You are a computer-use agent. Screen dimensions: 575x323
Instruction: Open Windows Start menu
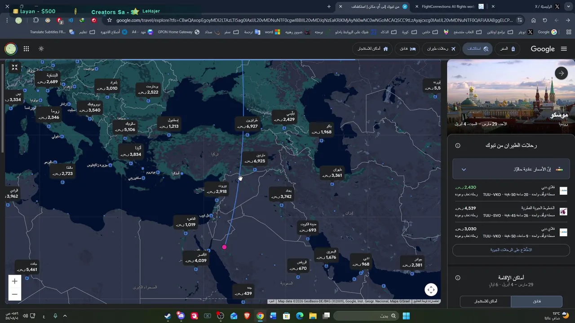(406, 316)
